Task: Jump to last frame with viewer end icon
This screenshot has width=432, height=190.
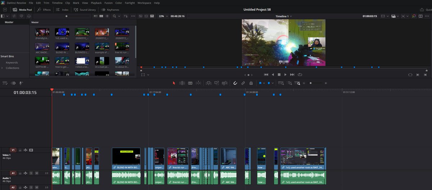Action: coord(292,75)
